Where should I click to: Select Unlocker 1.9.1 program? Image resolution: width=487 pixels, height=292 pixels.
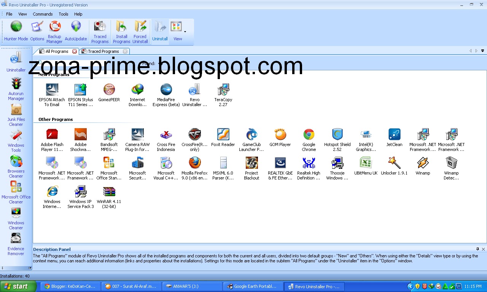[x=394, y=166]
